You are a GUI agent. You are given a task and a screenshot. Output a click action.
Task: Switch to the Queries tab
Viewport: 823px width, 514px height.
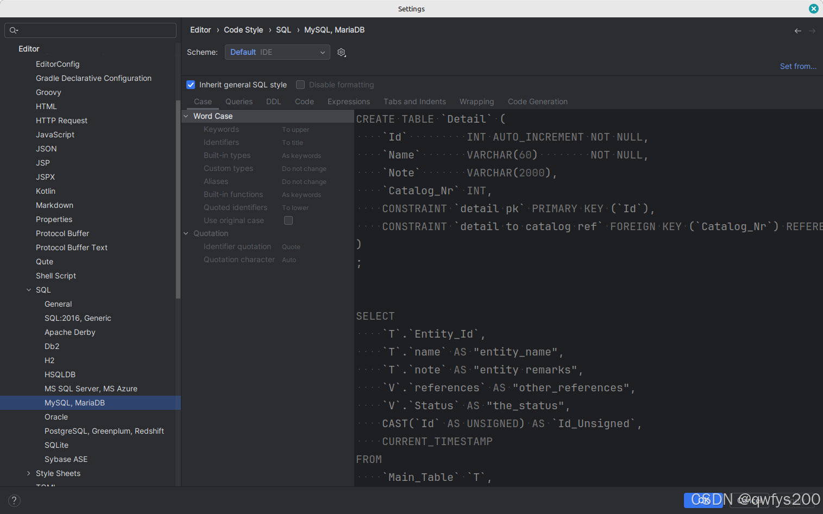pyautogui.click(x=239, y=101)
